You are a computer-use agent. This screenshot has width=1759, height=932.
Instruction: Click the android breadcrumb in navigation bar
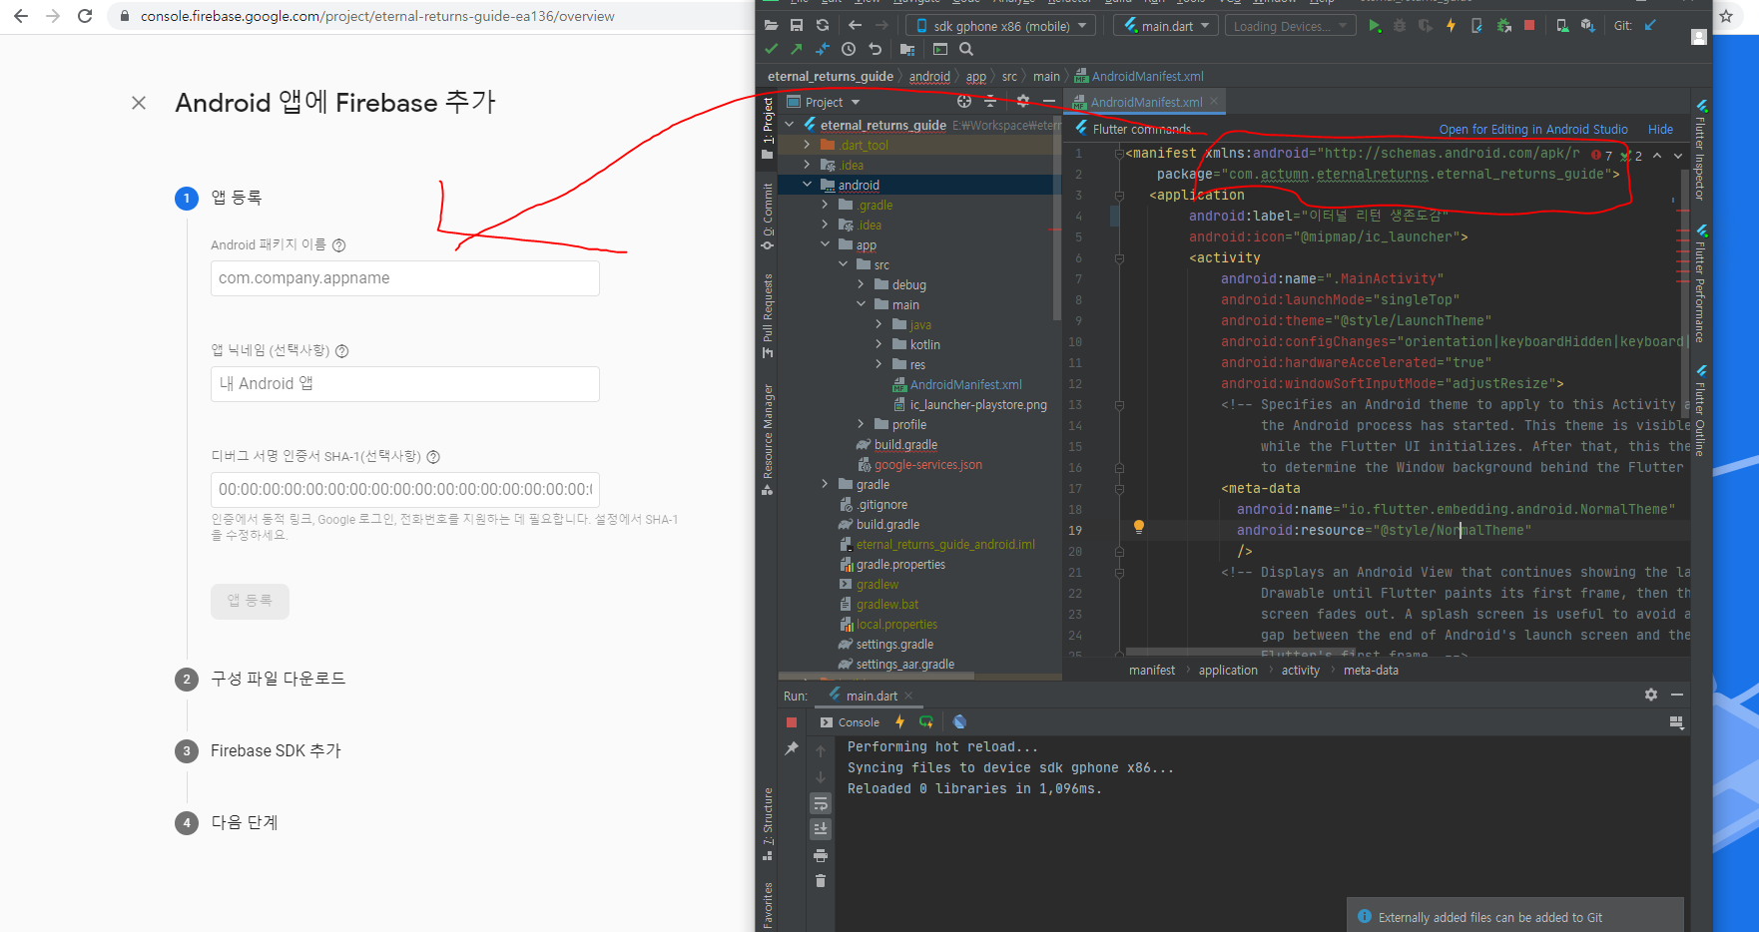click(x=929, y=76)
